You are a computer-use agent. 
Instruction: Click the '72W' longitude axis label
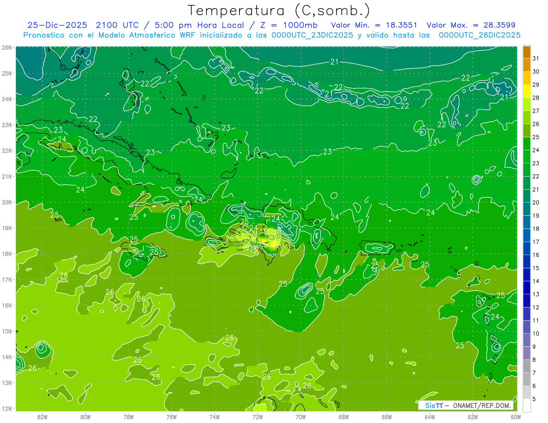click(258, 417)
